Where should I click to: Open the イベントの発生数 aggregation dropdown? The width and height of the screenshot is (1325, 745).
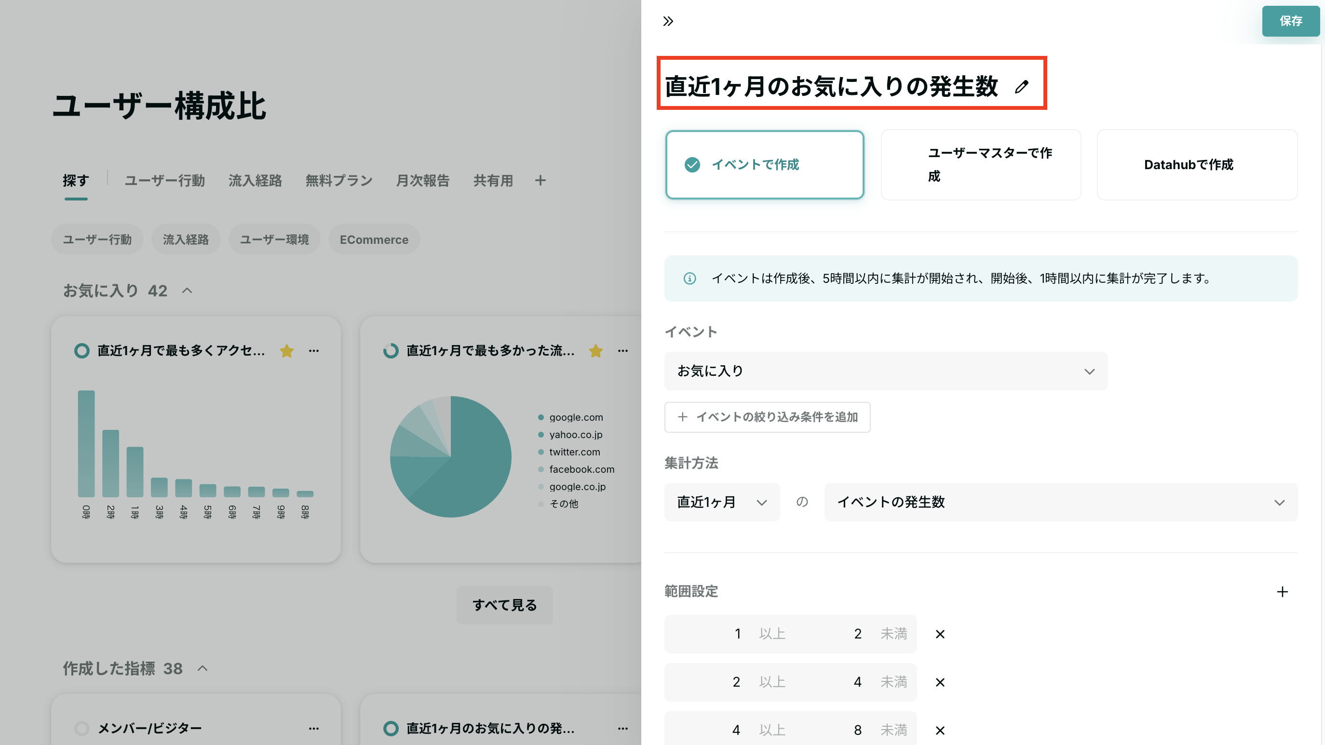(x=1061, y=502)
